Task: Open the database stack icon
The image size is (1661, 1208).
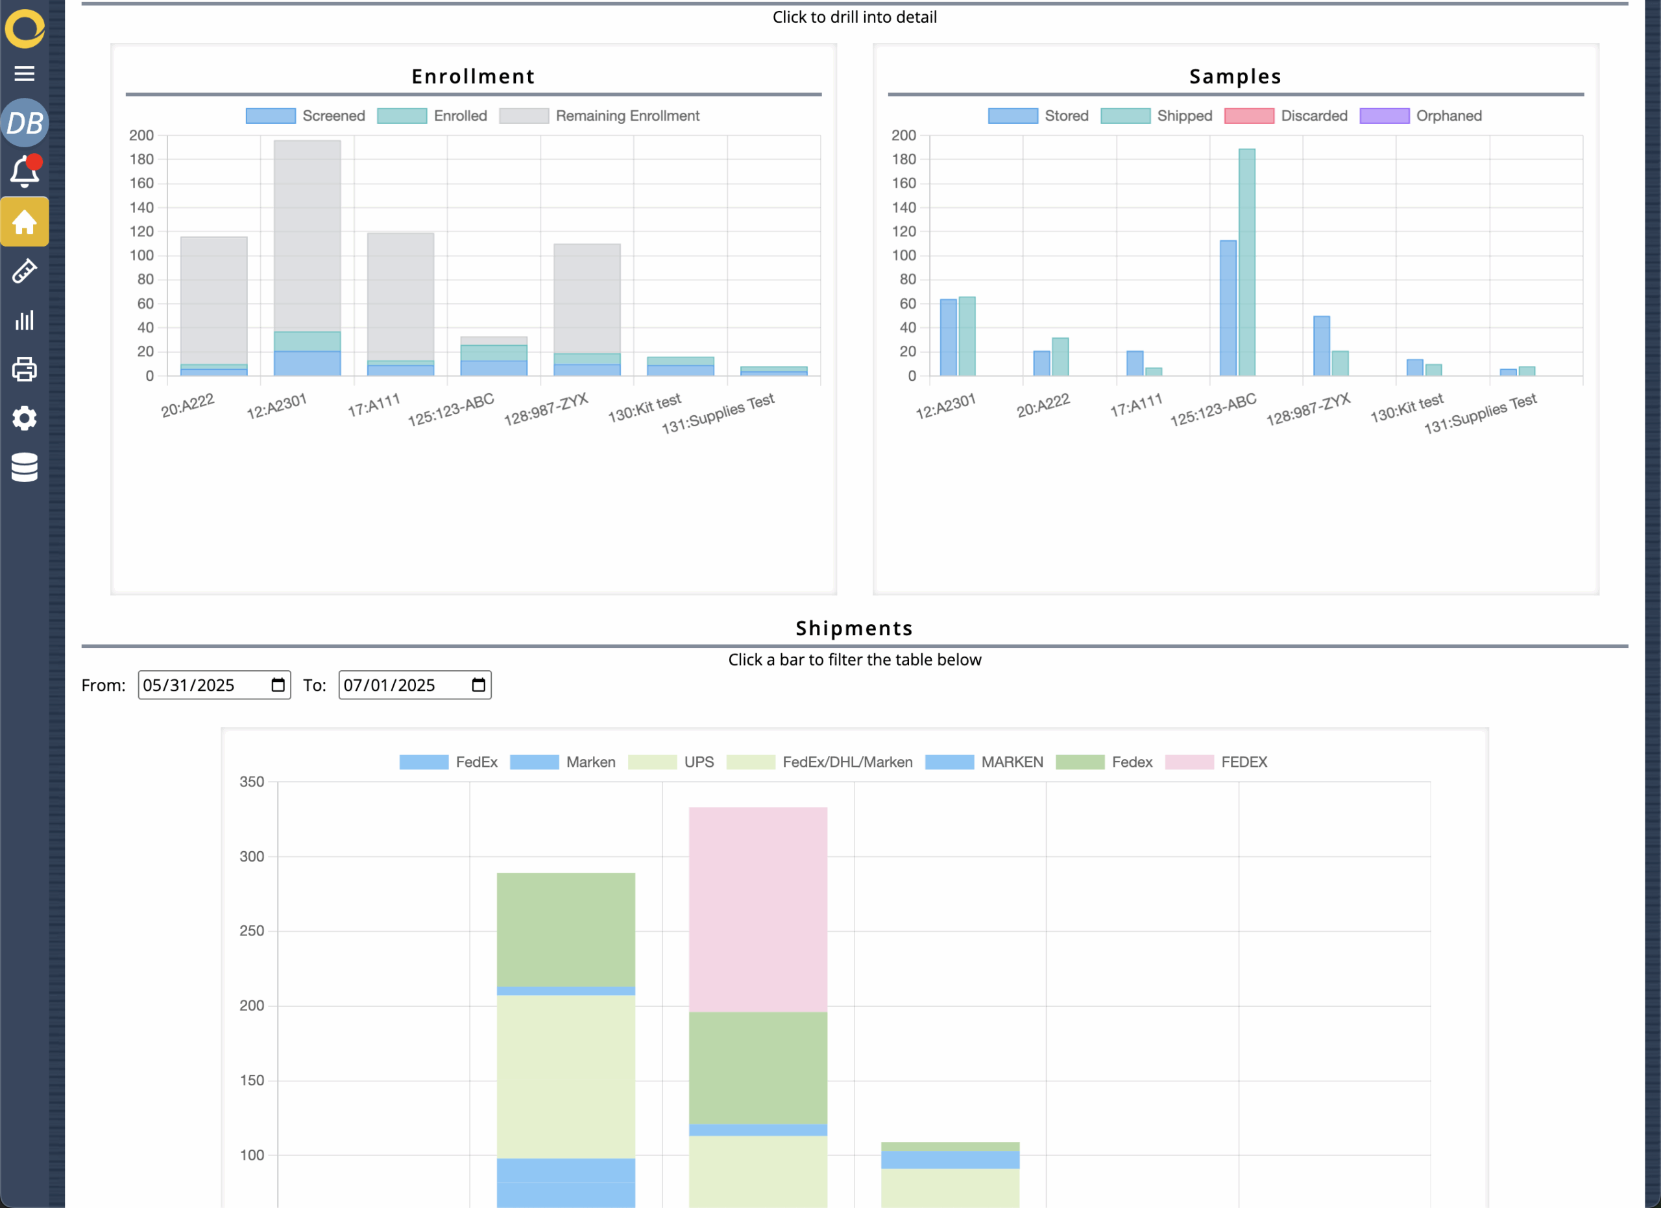Action: pyautogui.click(x=24, y=467)
